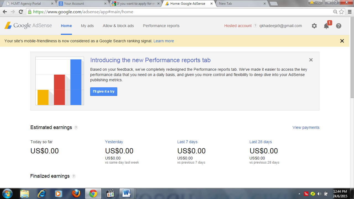This screenshot has height=199, width=354.
Task: Close the Your Account tab
Action: (105, 4)
